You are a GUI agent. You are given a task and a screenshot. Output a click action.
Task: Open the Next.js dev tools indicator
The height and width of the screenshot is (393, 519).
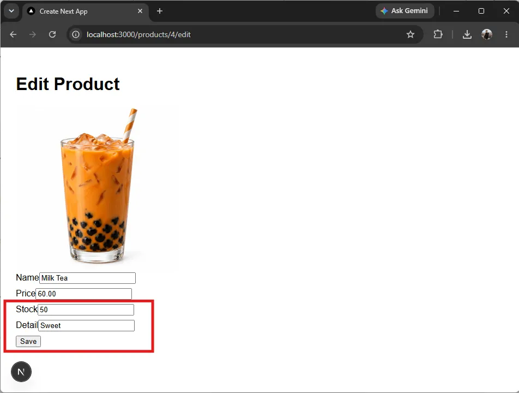[x=21, y=372]
